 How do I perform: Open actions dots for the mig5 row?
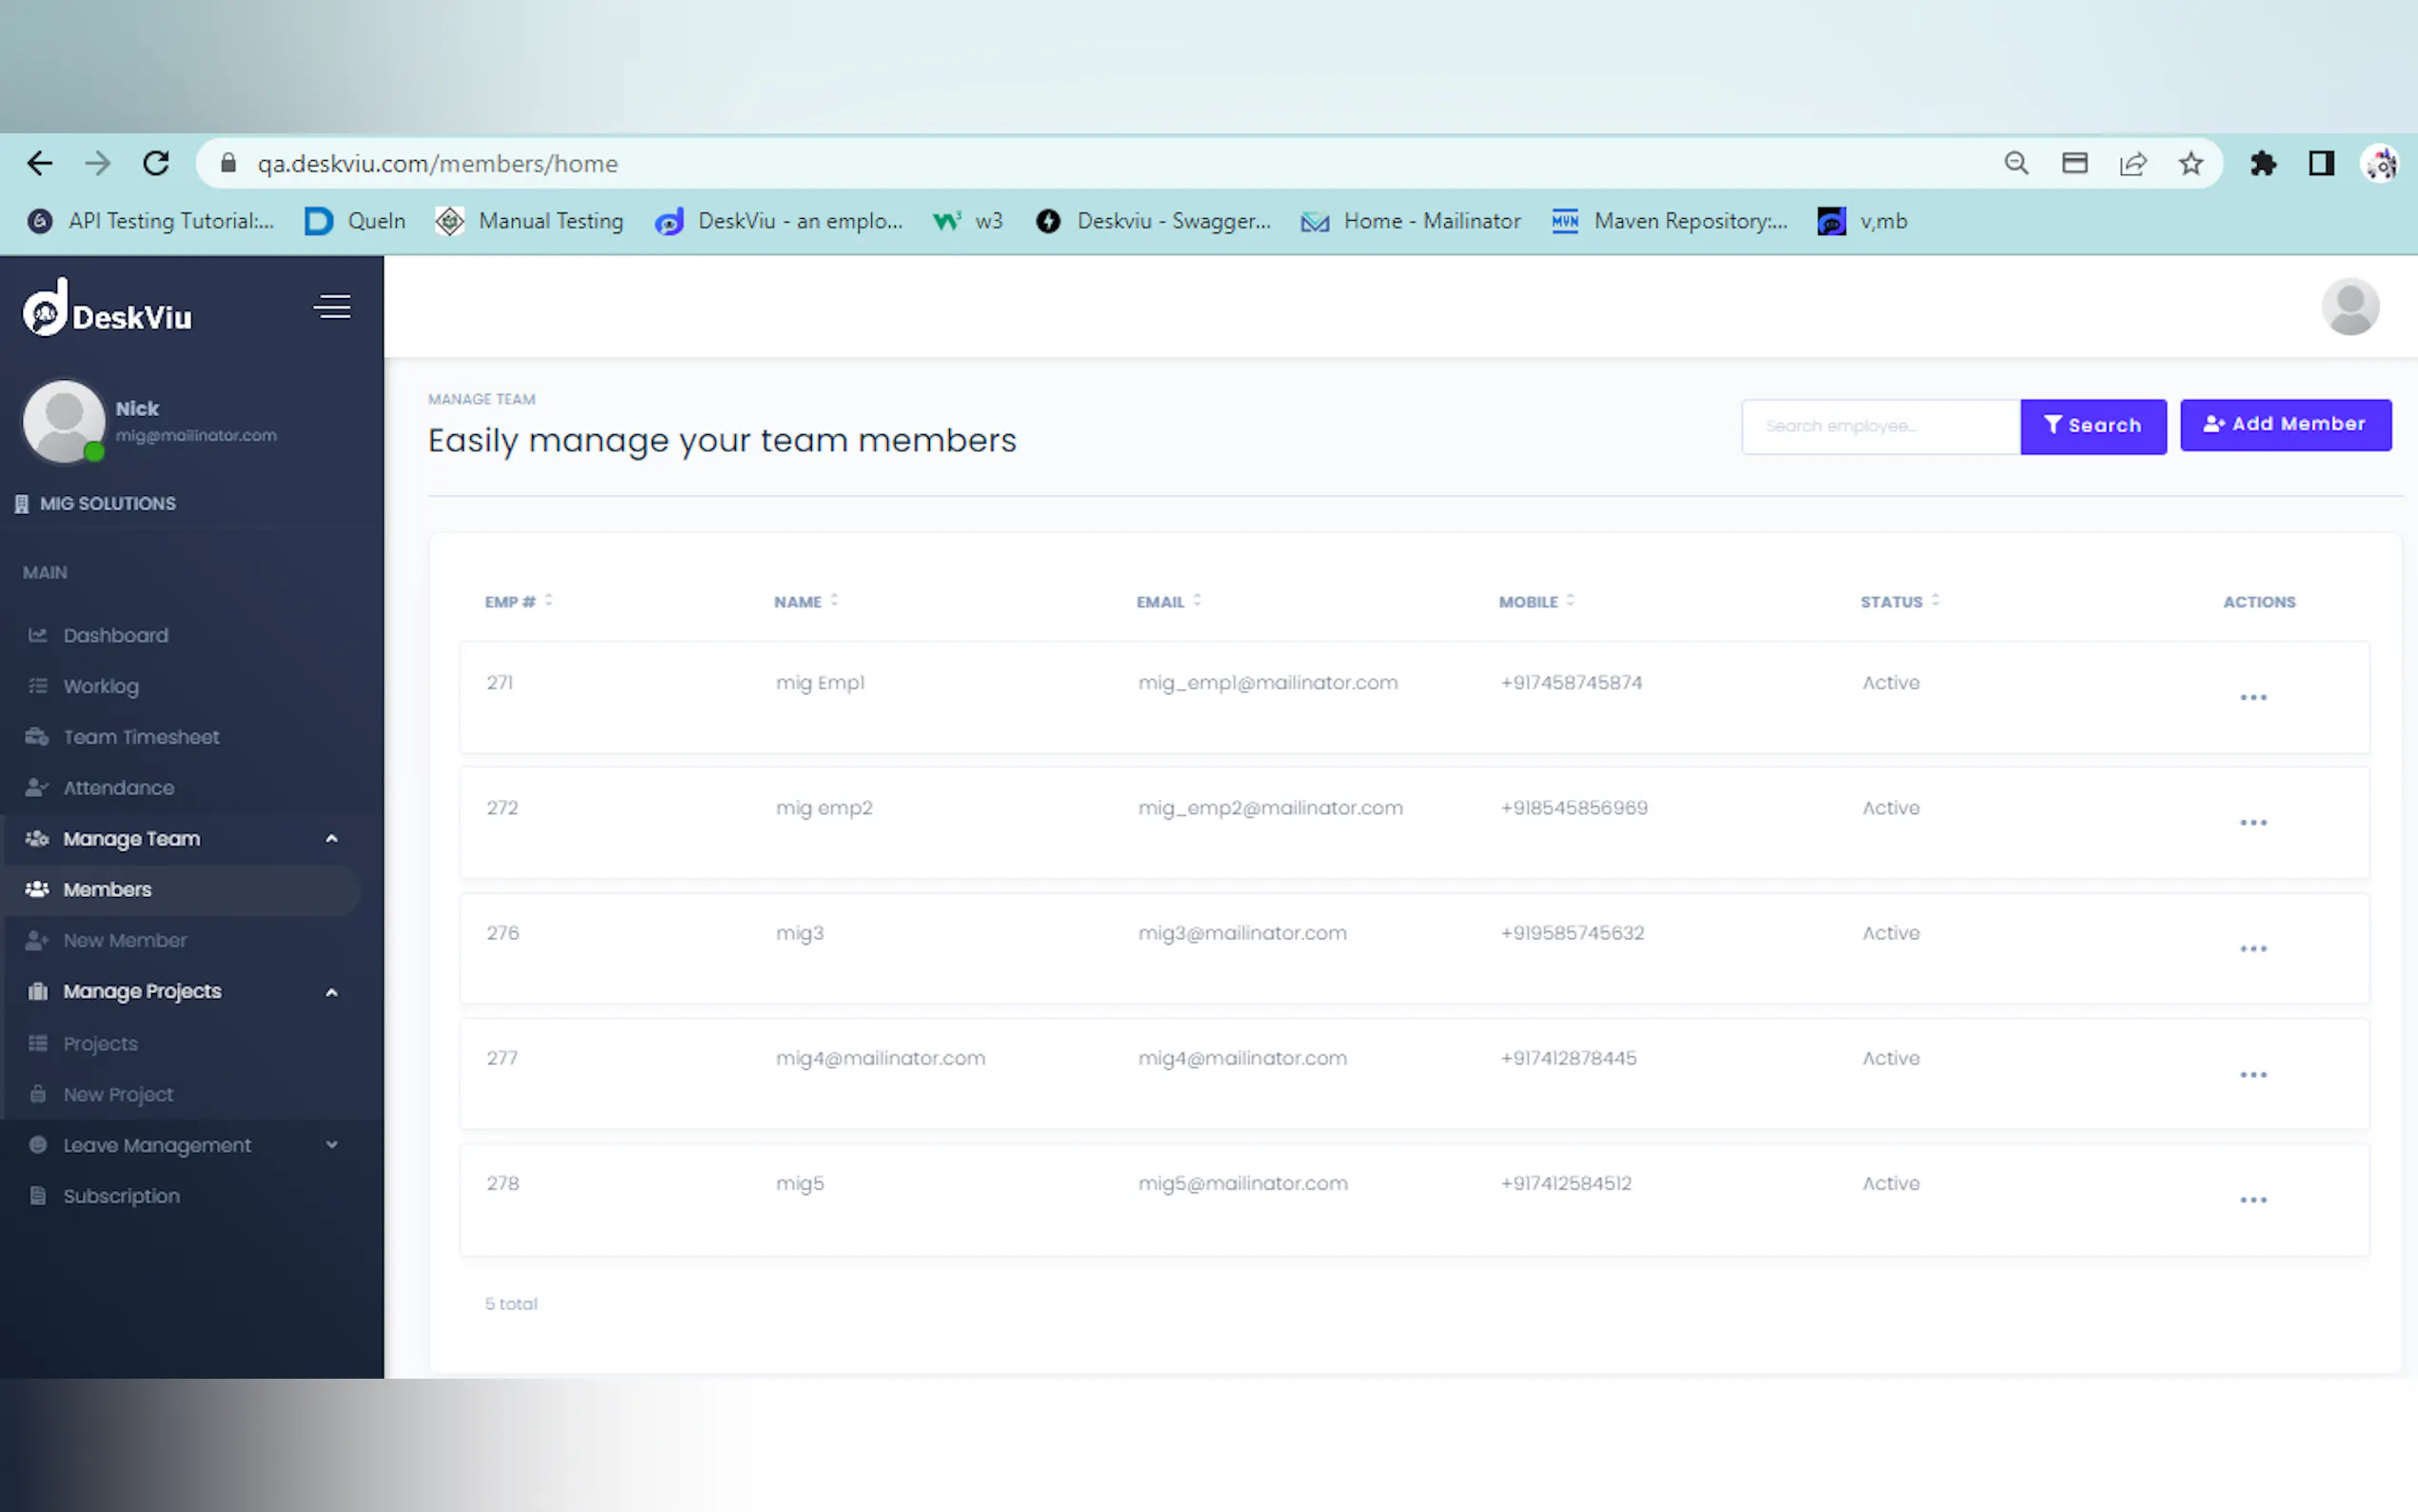pos(2252,1199)
